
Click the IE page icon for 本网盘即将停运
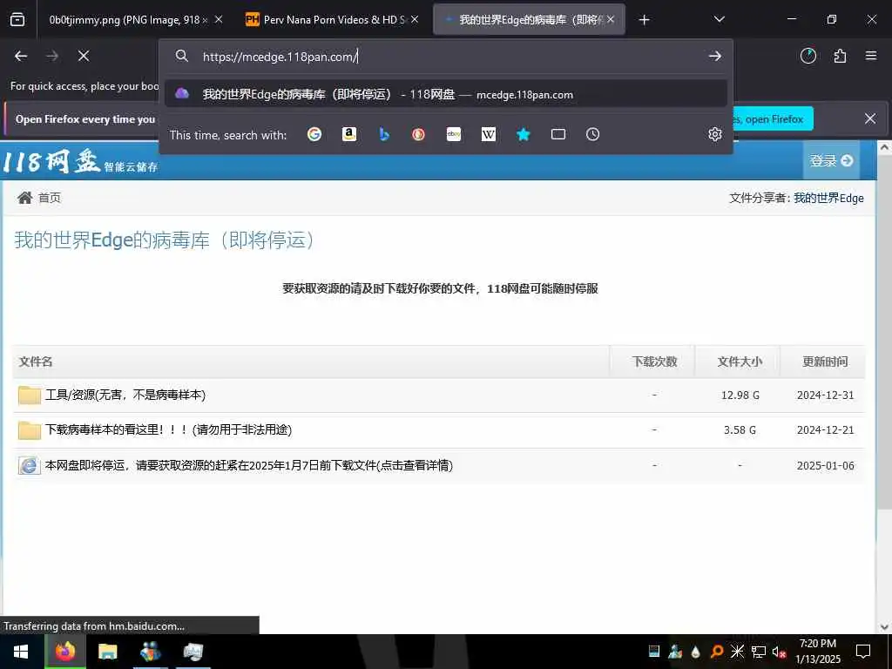29,465
